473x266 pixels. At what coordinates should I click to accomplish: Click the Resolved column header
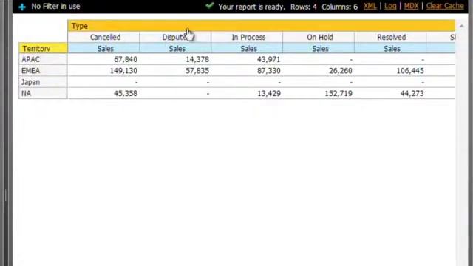(391, 38)
